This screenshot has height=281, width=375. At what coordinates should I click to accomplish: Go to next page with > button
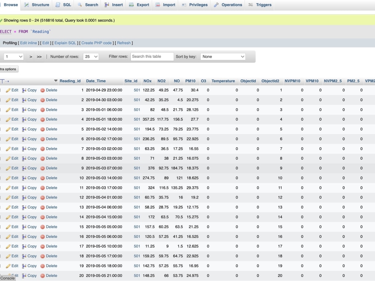point(31,57)
